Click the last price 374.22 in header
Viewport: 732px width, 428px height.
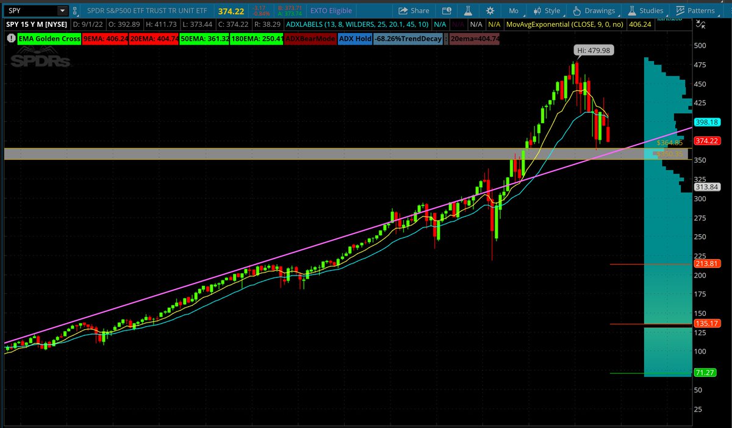click(x=232, y=10)
